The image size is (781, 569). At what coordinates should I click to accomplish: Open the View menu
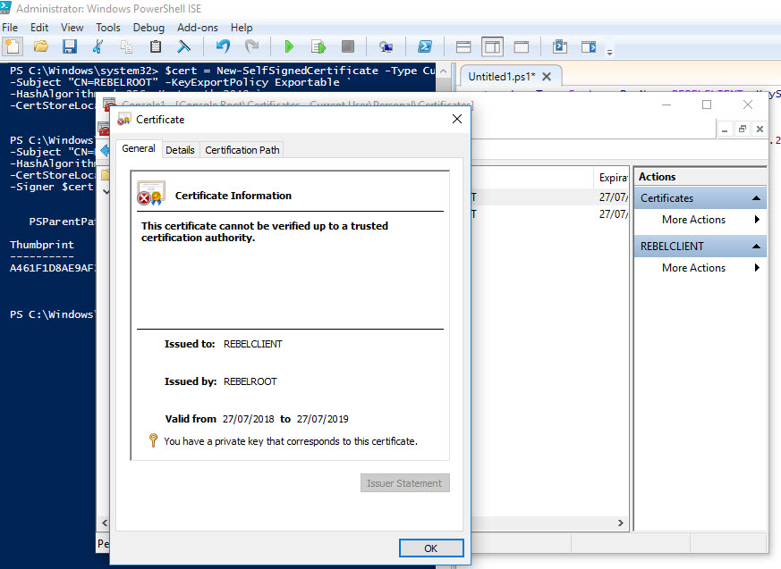72,28
